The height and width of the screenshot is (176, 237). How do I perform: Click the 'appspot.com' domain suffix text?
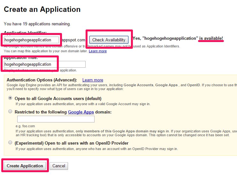pyautogui.click(x=73, y=40)
